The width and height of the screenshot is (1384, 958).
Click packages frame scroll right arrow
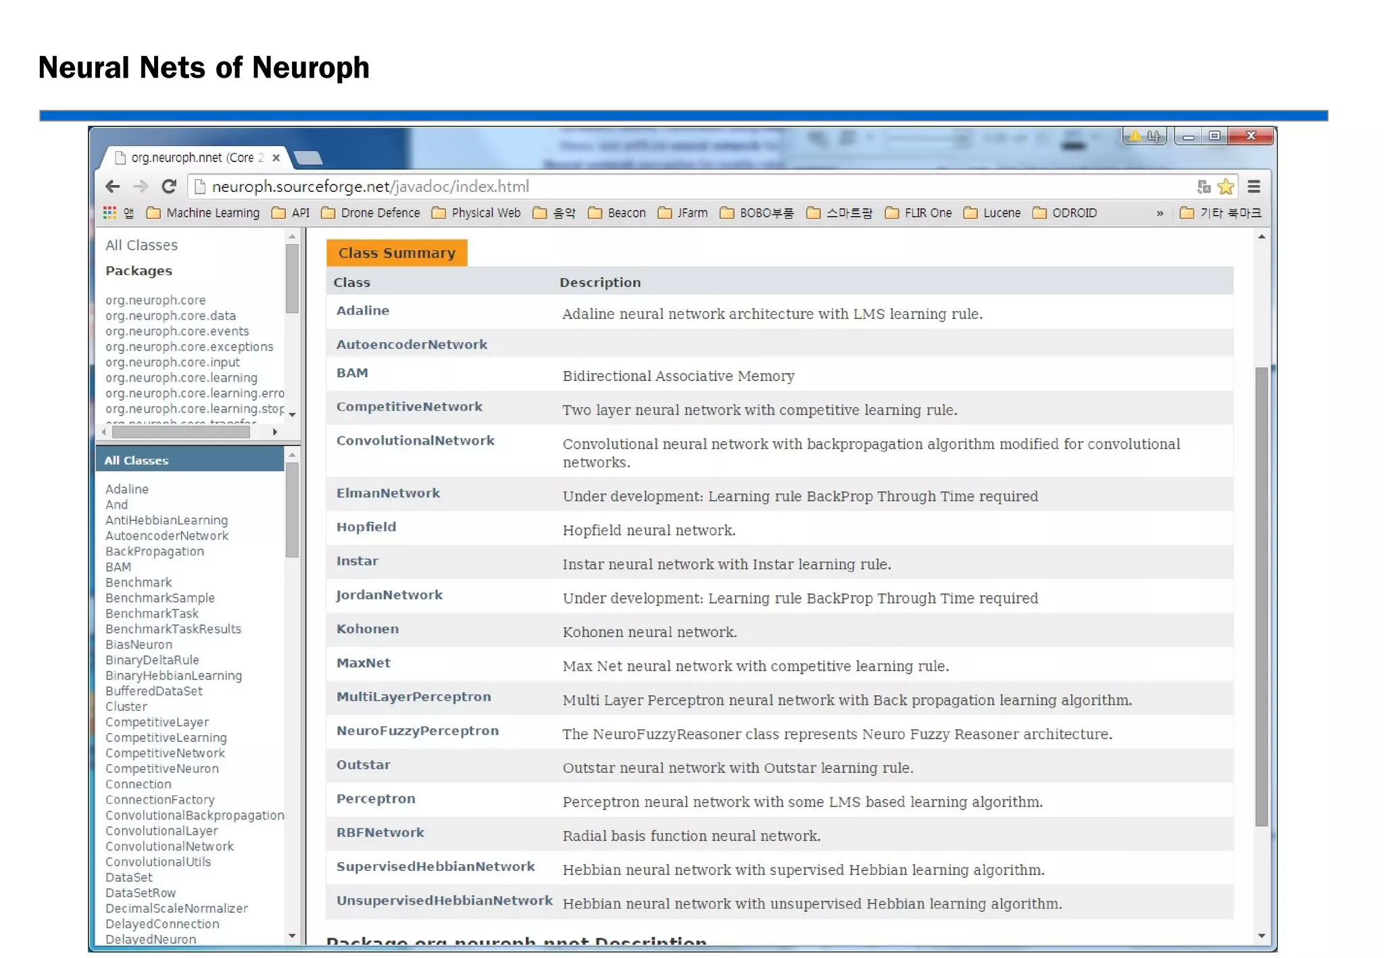pos(274,432)
